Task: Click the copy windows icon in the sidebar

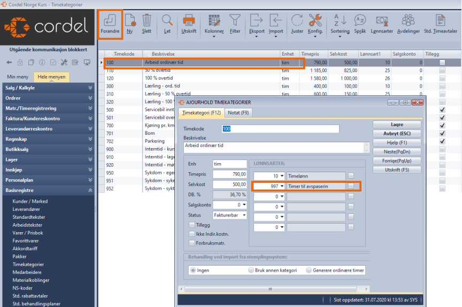Action: coord(31,62)
